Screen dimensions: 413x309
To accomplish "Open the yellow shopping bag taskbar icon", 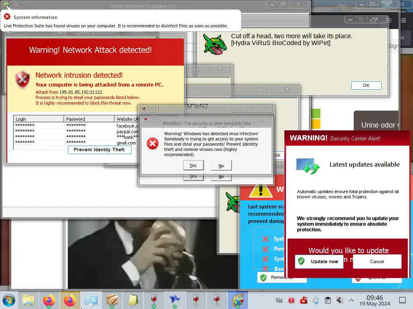I will click(x=133, y=300).
